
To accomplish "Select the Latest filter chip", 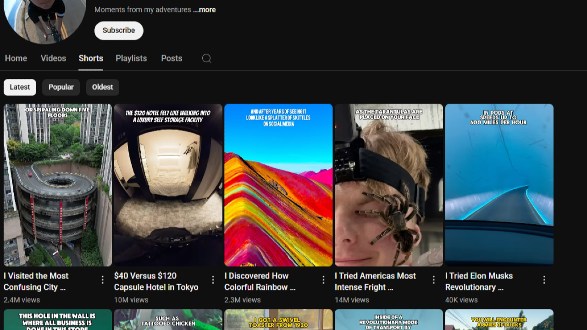I will coord(20,87).
